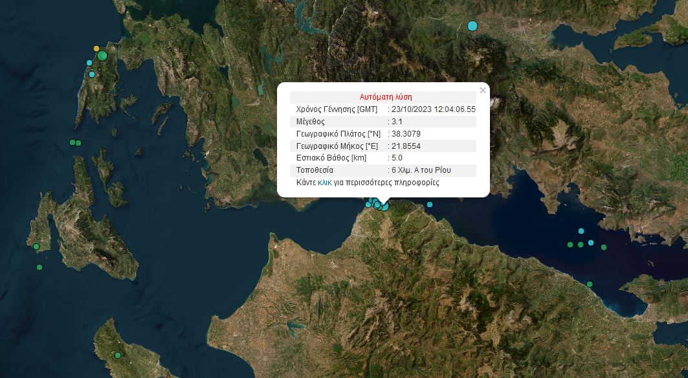The image size is (688, 378).
Task: Dismiss the earthquake info popup
Action: tap(483, 91)
